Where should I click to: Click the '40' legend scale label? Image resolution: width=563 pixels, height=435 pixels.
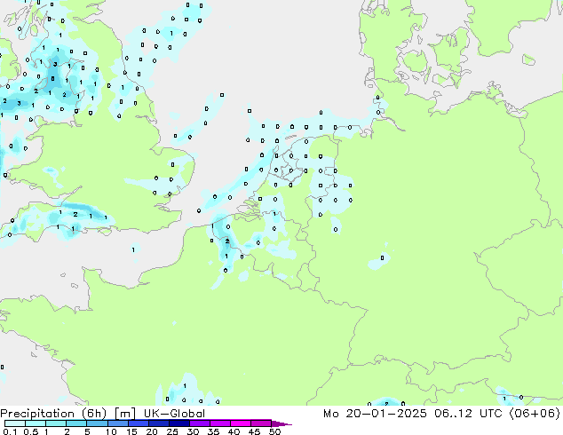click(x=234, y=431)
